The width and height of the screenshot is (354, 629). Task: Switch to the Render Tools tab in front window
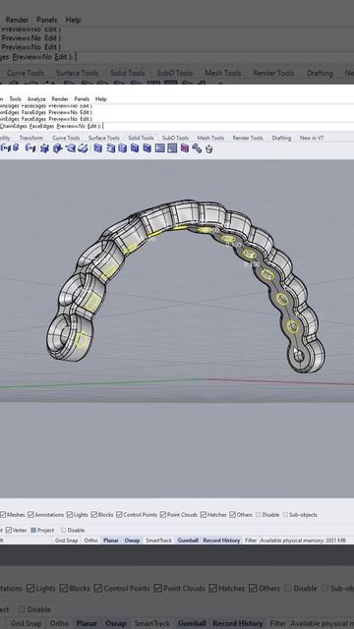(248, 138)
